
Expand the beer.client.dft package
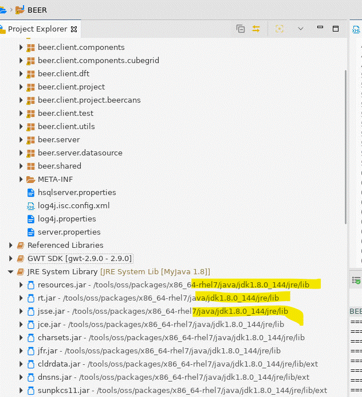[21, 73]
